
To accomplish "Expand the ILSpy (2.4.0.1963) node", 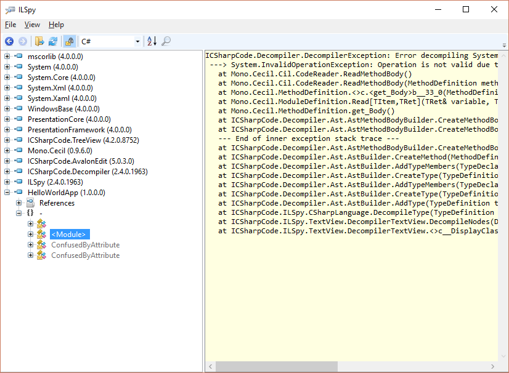I will 7,182.
